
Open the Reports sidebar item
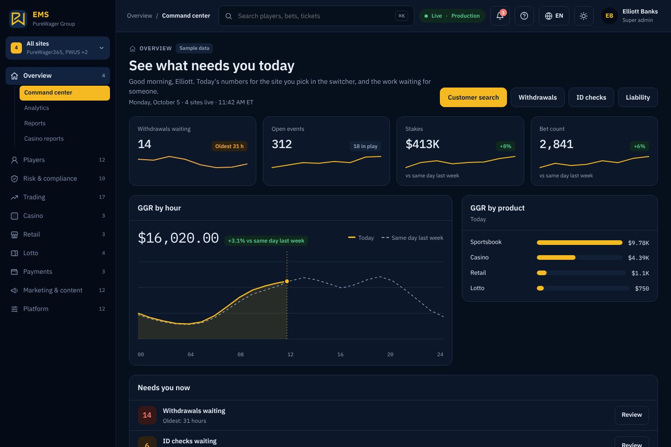pyautogui.click(x=65, y=123)
